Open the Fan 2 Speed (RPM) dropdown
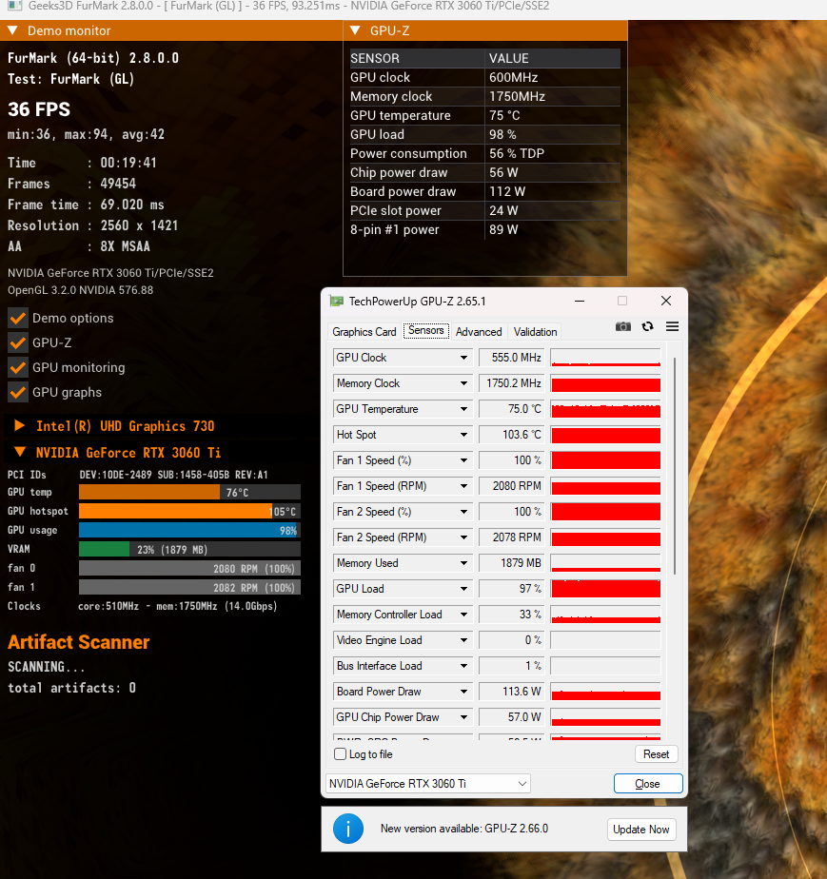 [x=463, y=537]
